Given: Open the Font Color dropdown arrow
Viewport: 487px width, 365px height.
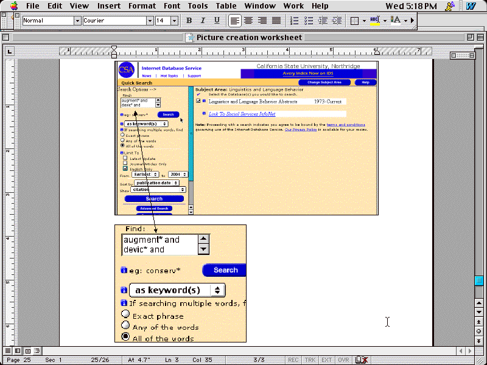Looking at the screenshot, I should pyautogui.click(x=405, y=21).
